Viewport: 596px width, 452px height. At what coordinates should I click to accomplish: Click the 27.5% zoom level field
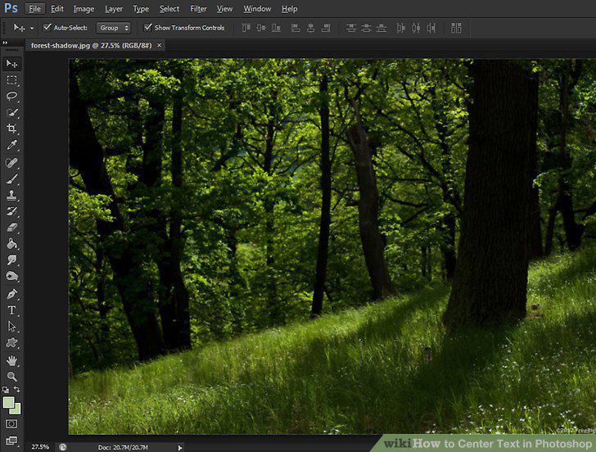pyautogui.click(x=40, y=447)
